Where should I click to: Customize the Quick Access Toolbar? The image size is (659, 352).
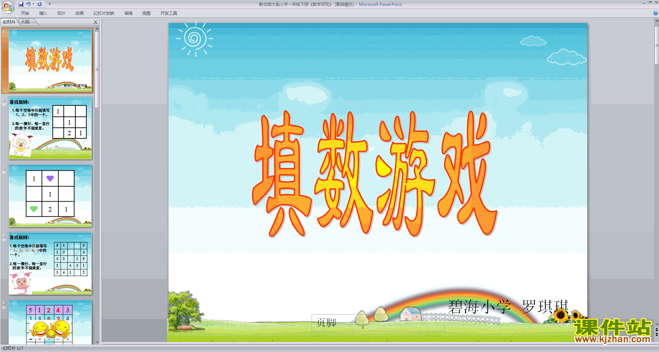pos(49,4)
